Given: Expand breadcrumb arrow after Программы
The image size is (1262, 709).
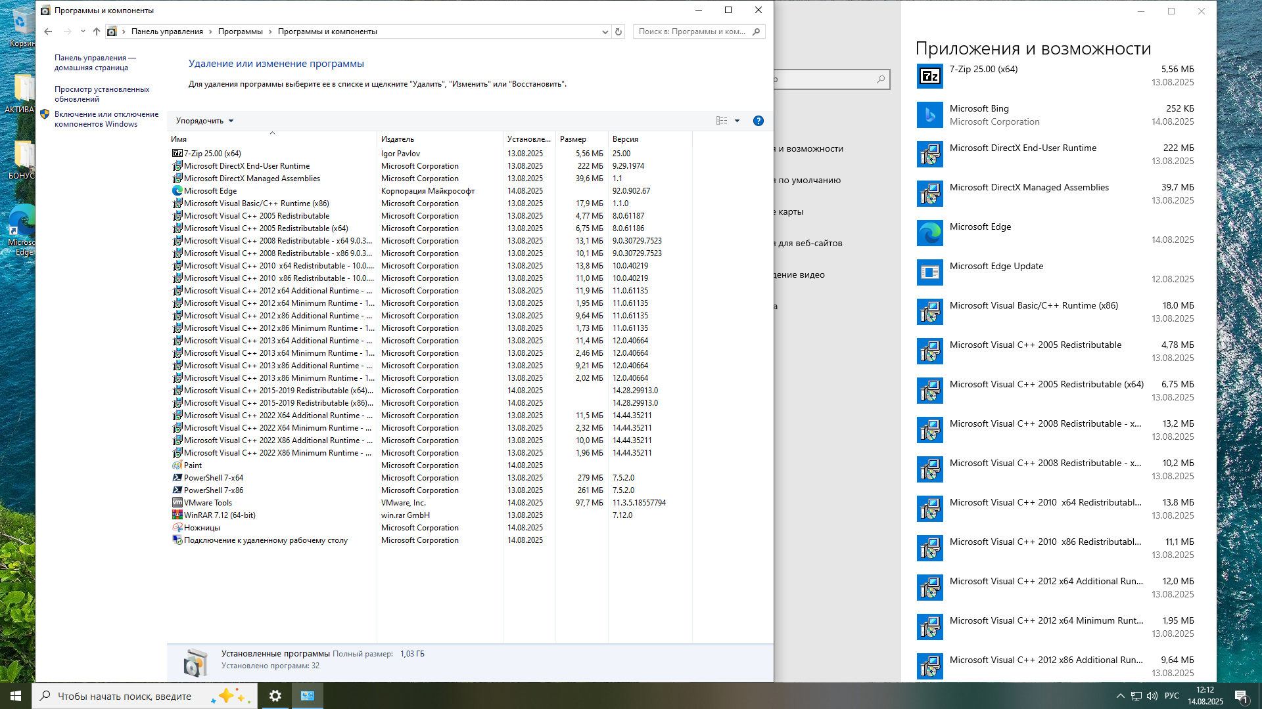Looking at the screenshot, I should pos(270,32).
